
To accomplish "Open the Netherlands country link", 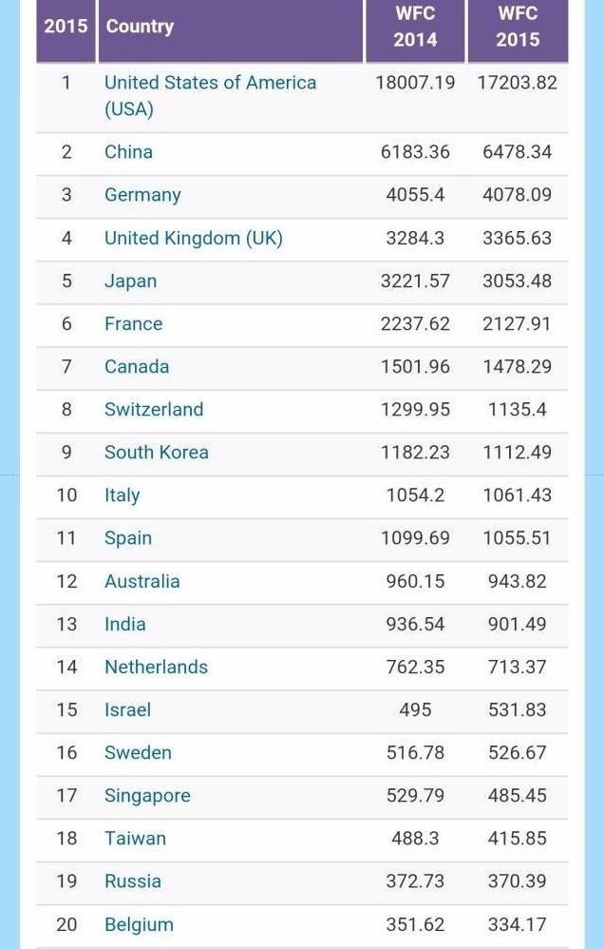I will (156, 667).
